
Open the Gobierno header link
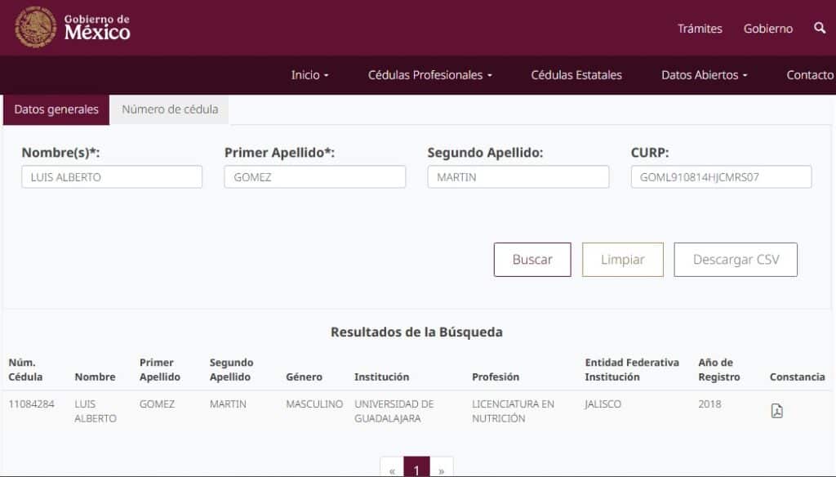(x=767, y=29)
